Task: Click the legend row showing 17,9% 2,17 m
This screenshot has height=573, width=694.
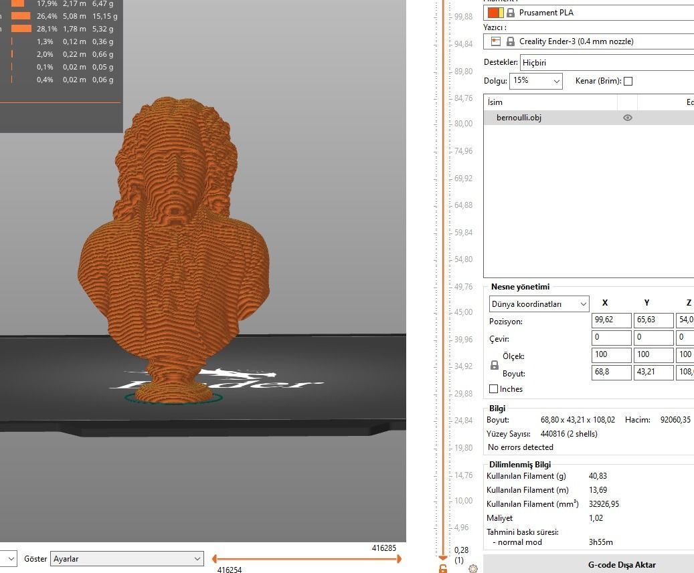Action: point(60,3)
